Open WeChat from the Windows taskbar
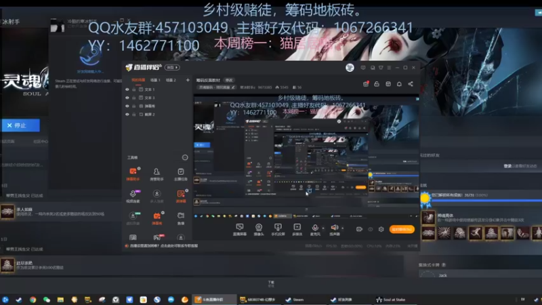Screen dimensions: 542x305 pos(47,300)
